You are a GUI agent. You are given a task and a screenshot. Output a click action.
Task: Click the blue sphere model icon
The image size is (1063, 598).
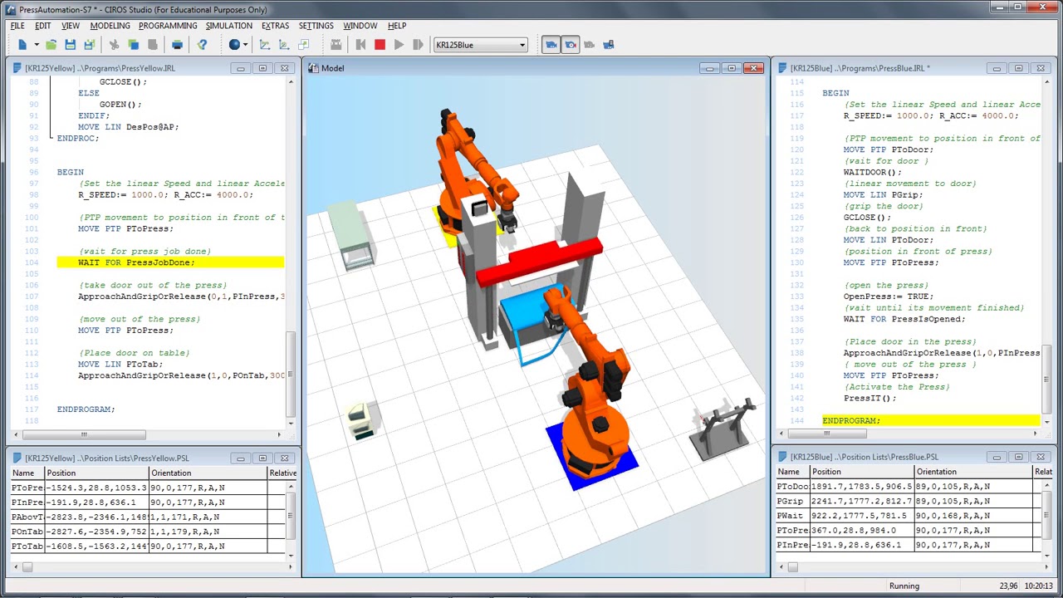coord(234,45)
